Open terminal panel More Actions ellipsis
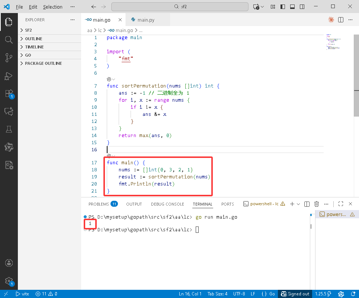359x298 pixels. pyautogui.click(x=326, y=204)
